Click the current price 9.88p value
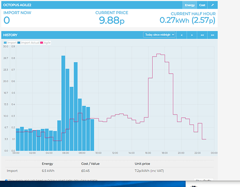The image size is (240, 187). 112,20
